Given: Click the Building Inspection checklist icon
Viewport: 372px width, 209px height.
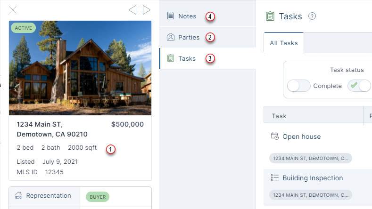Looking at the screenshot, I should (x=275, y=178).
